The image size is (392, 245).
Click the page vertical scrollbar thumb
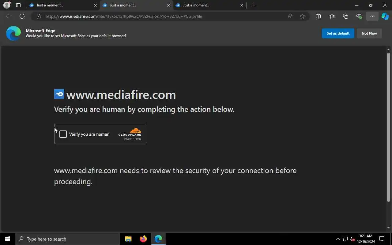click(x=388, y=127)
